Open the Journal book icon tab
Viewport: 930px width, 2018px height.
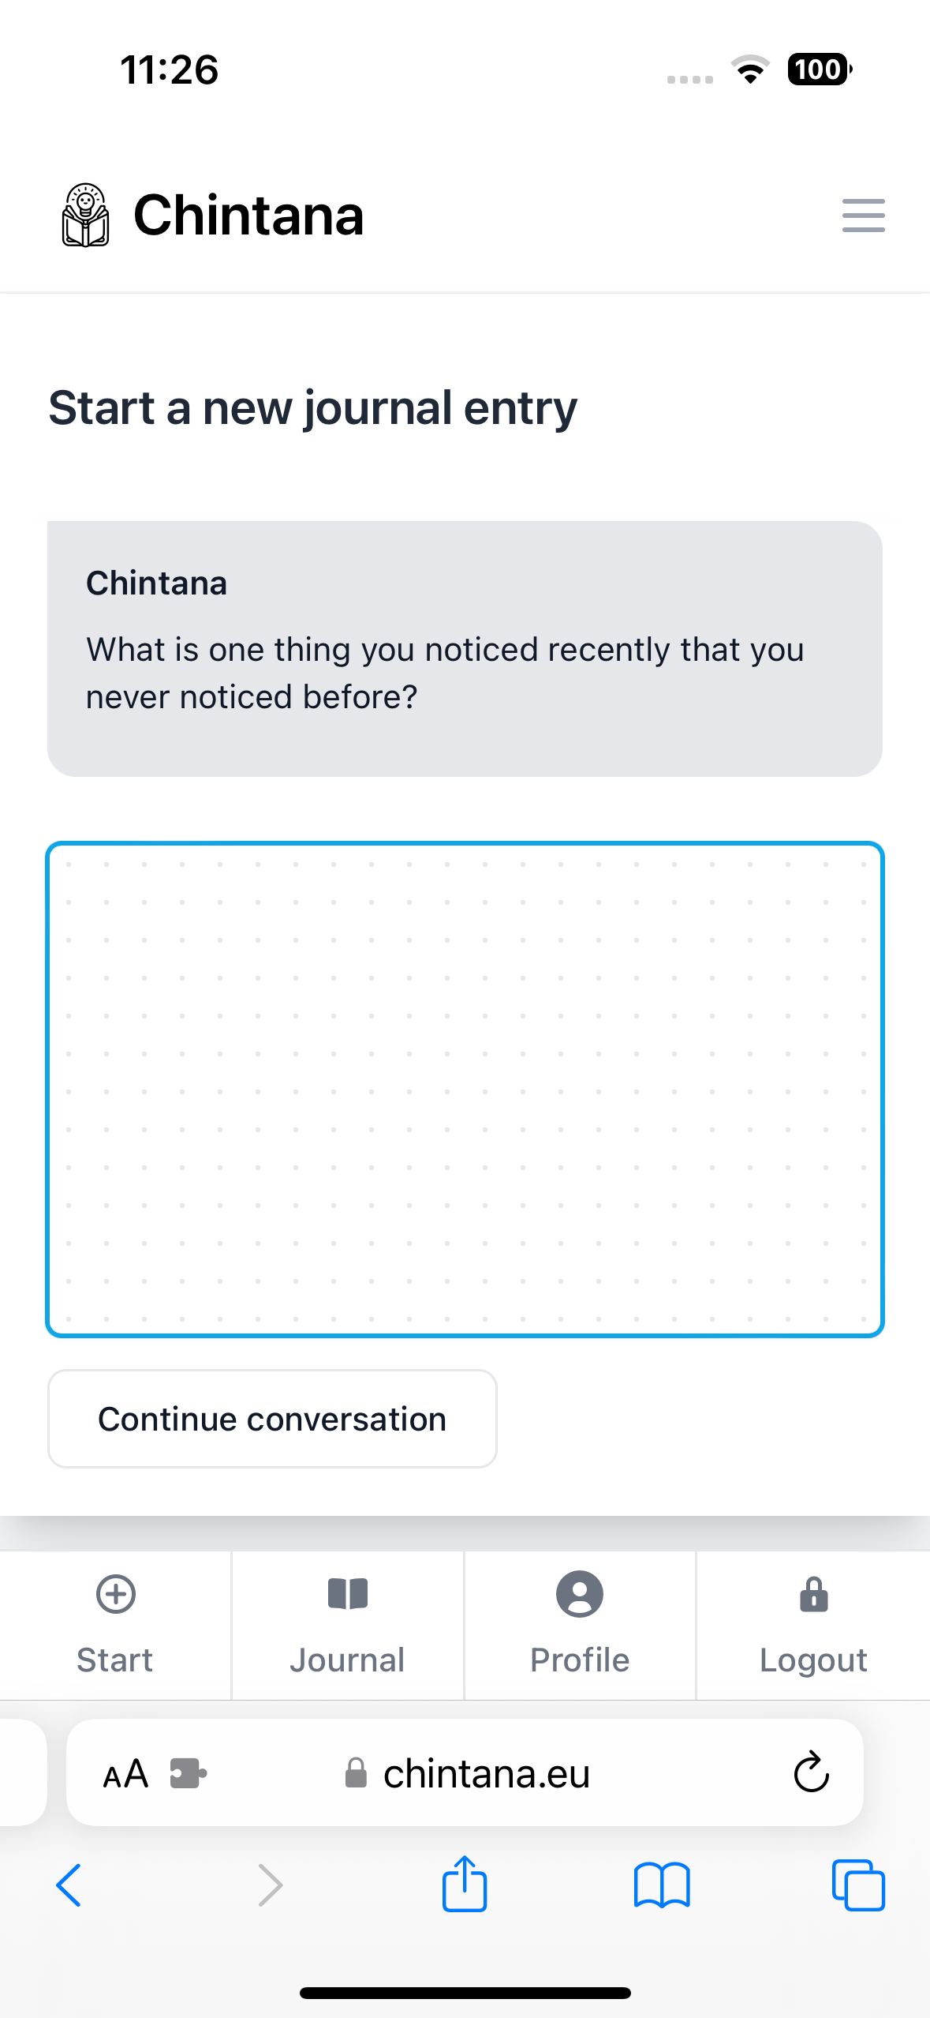(x=347, y=1594)
